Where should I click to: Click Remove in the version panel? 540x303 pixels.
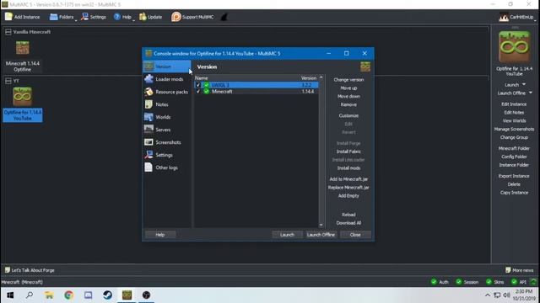(348, 104)
